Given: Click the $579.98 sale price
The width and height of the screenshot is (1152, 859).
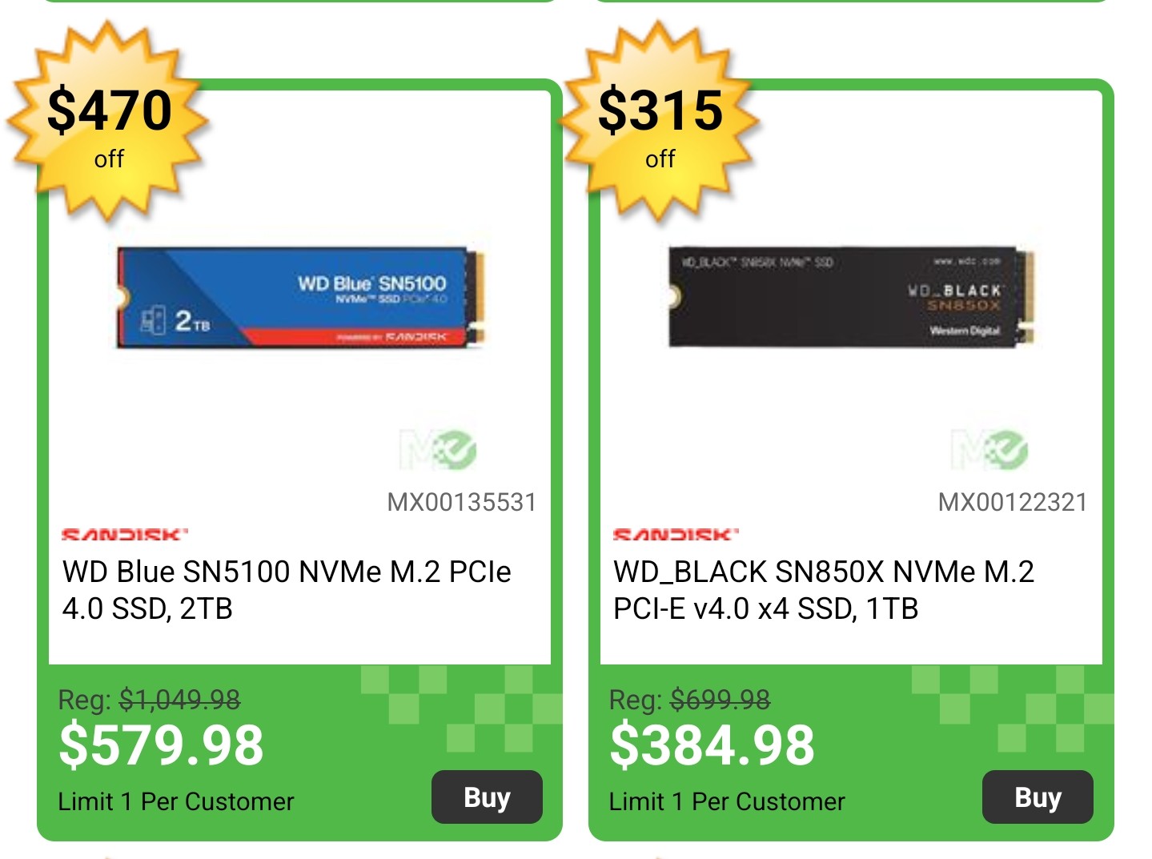Looking at the screenshot, I should (161, 745).
